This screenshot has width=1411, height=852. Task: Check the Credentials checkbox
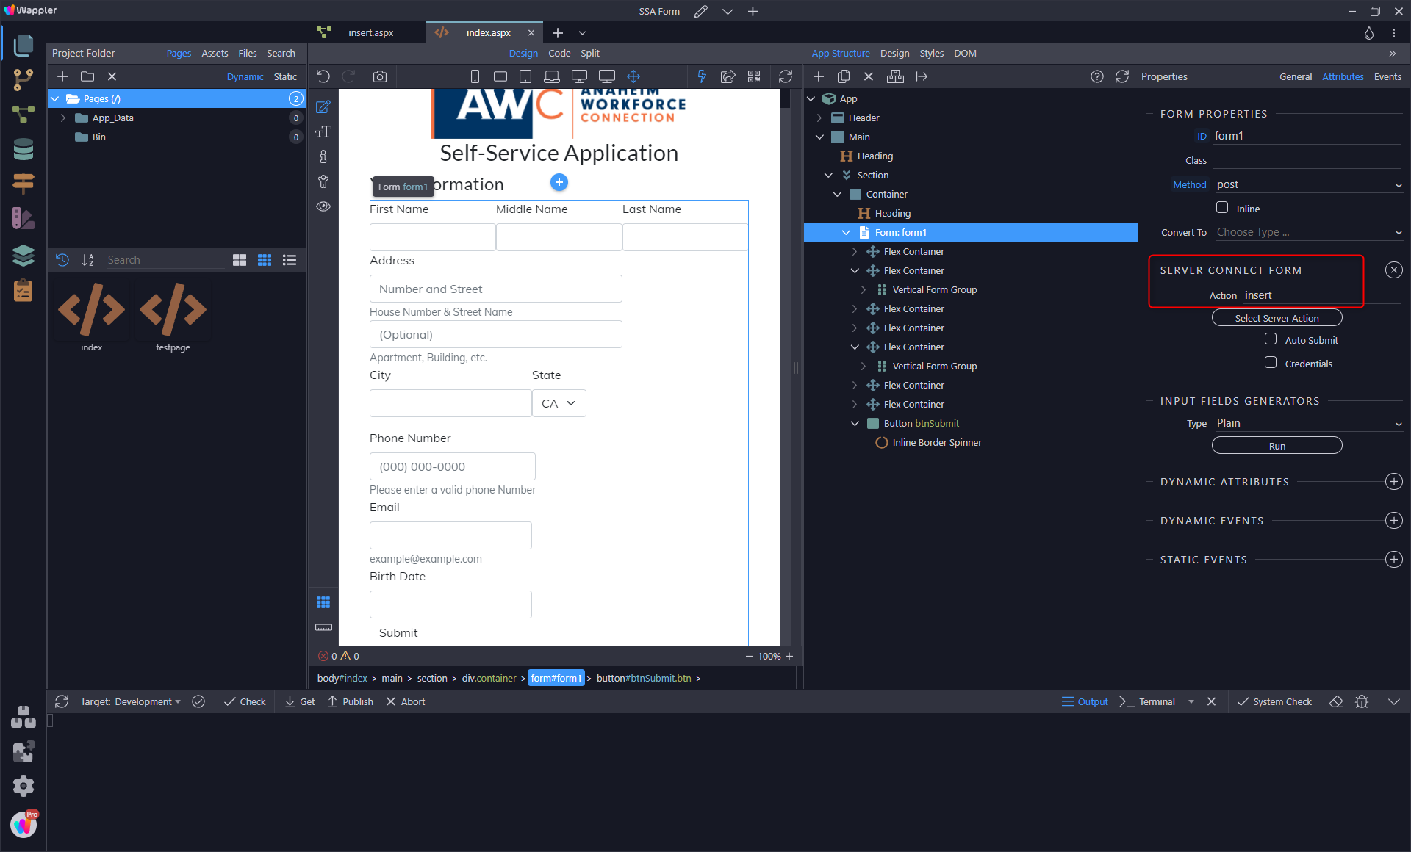[x=1271, y=363]
